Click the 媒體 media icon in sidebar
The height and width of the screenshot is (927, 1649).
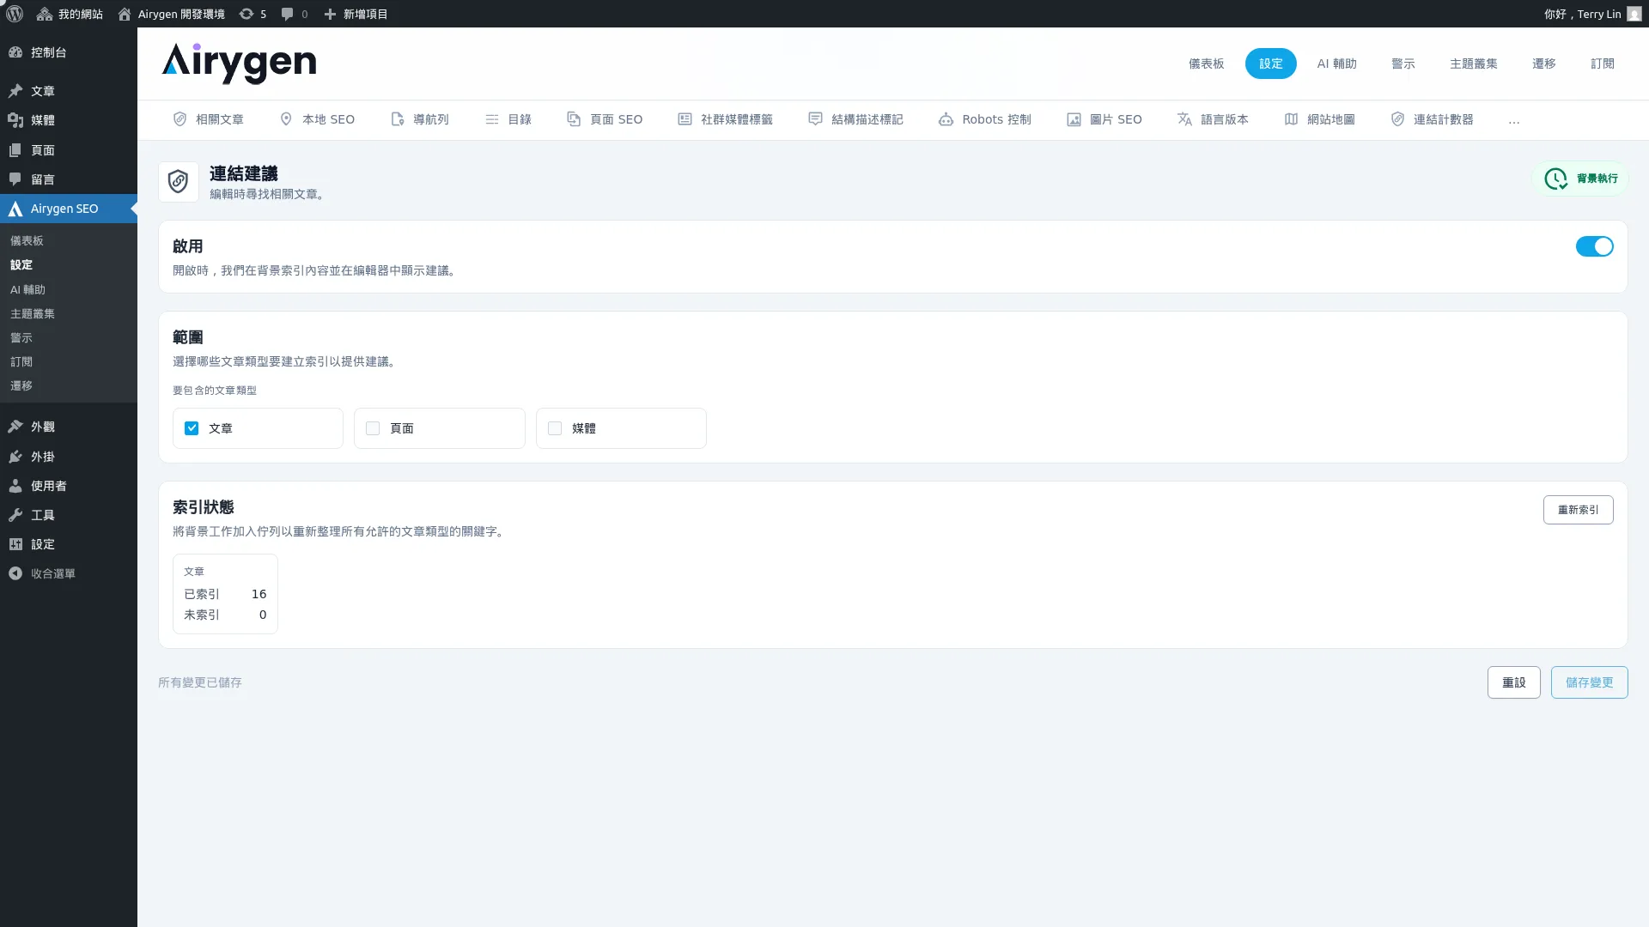point(15,120)
